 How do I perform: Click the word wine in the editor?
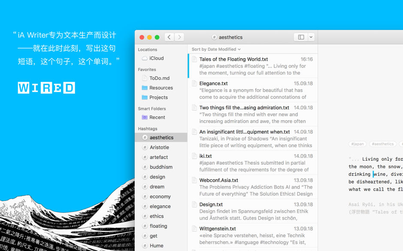[380, 174]
